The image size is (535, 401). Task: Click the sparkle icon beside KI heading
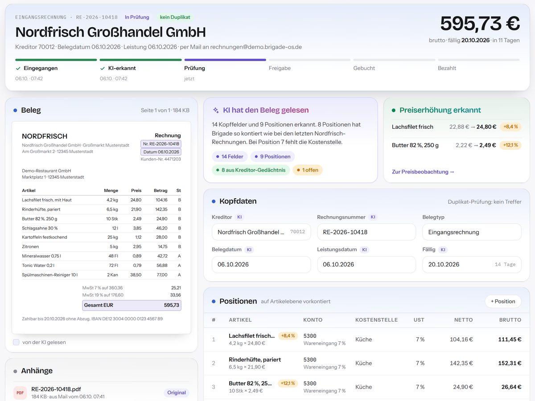pos(216,110)
